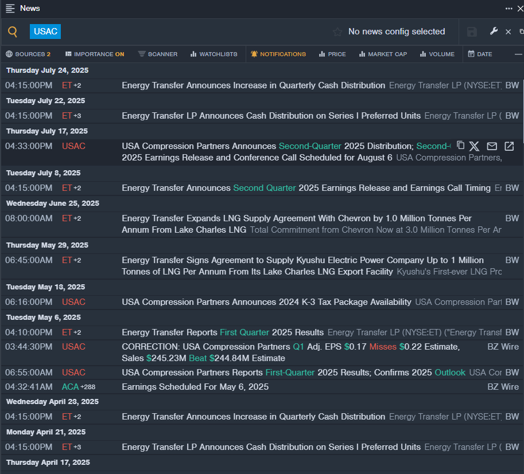The height and width of the screenshot is (474, 524).
Task: Star the current news config
Action: (x=337, y=32)
